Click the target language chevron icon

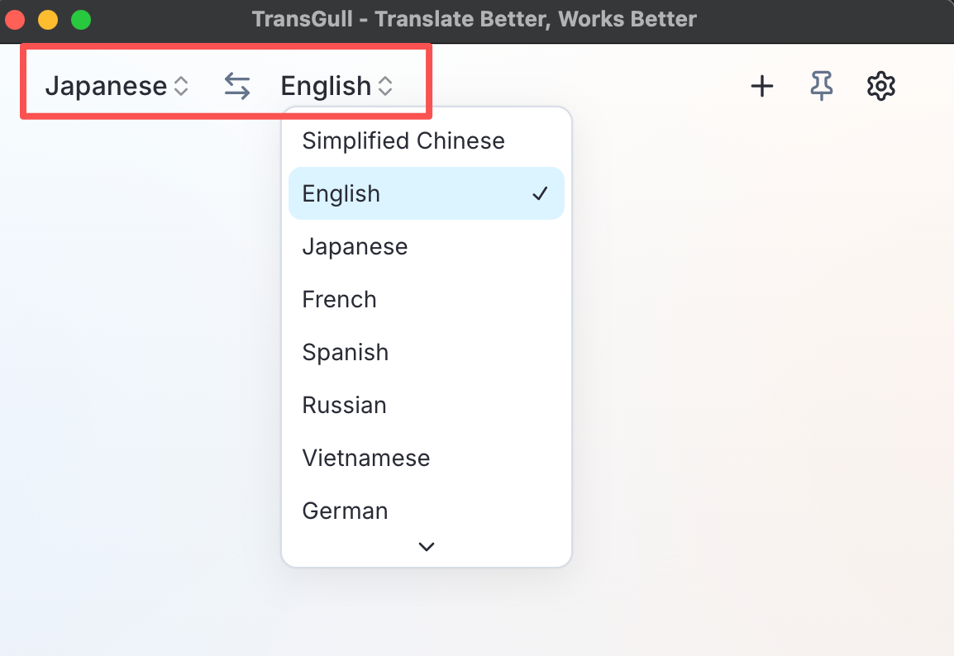click(385, 85)
